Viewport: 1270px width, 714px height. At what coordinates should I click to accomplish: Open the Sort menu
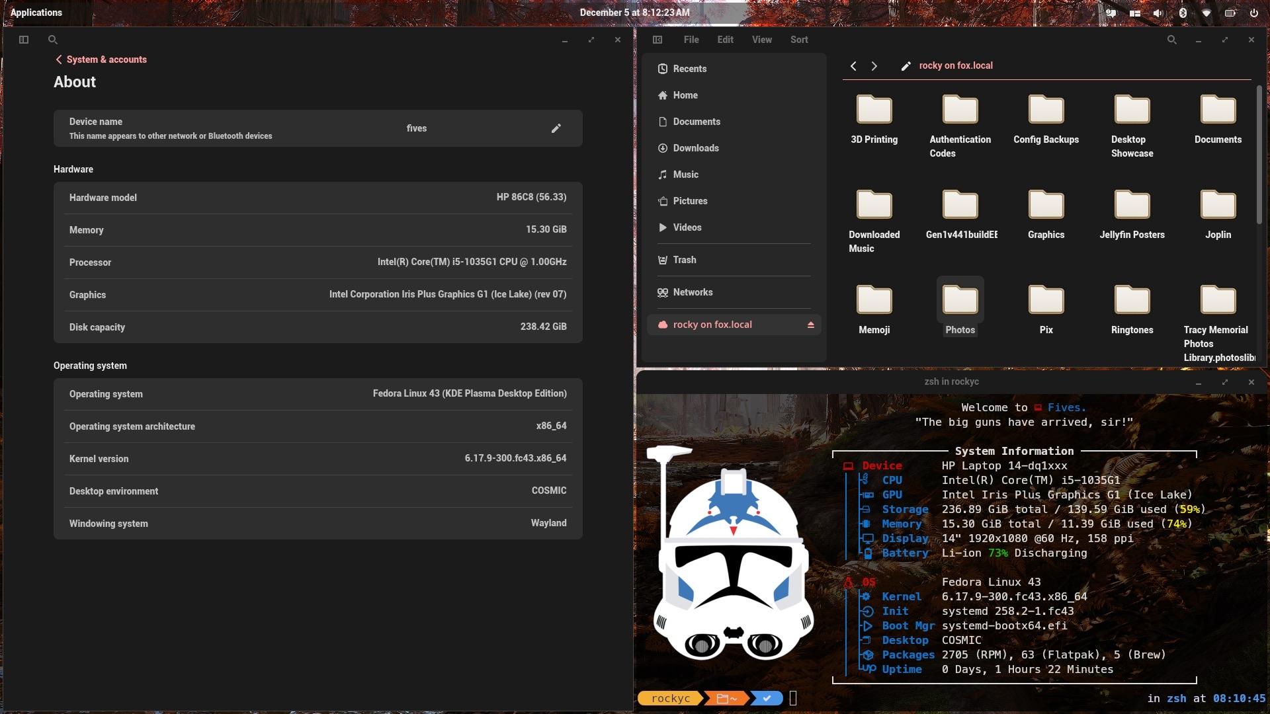pyautogui.click(x=798, y=40)
